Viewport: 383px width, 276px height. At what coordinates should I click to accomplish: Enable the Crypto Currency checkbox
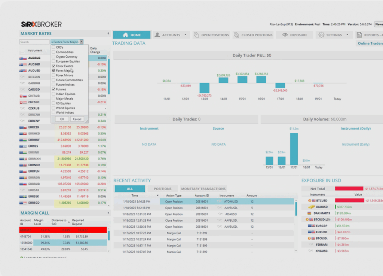[53, 57]
